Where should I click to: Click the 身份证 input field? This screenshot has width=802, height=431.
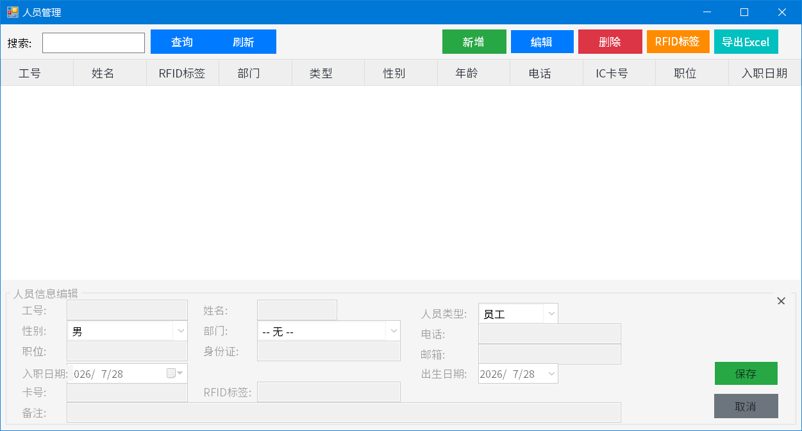pos(329,351)
